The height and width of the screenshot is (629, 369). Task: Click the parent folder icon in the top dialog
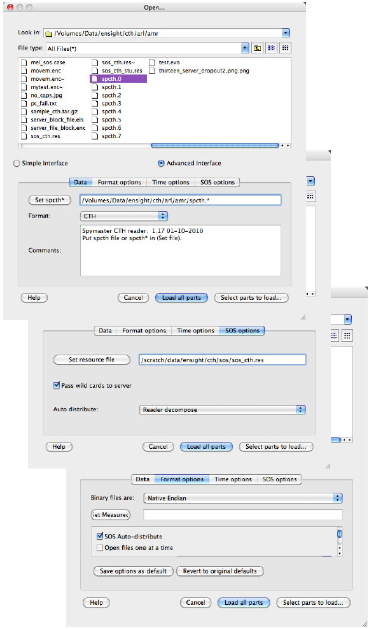tap(257, 48)
